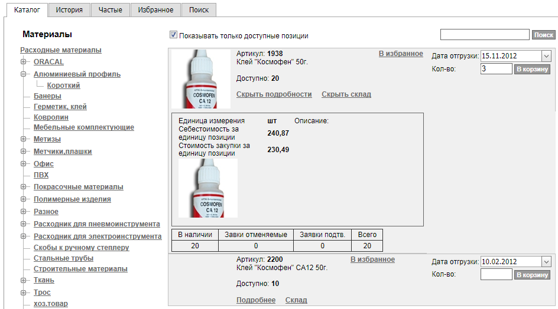Click the top Cosmofen CA 12 product thumbnail
Screen dimensions: 558x309
tap(200, 79)
